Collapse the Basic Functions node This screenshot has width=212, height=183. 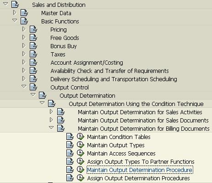(15, 20)
